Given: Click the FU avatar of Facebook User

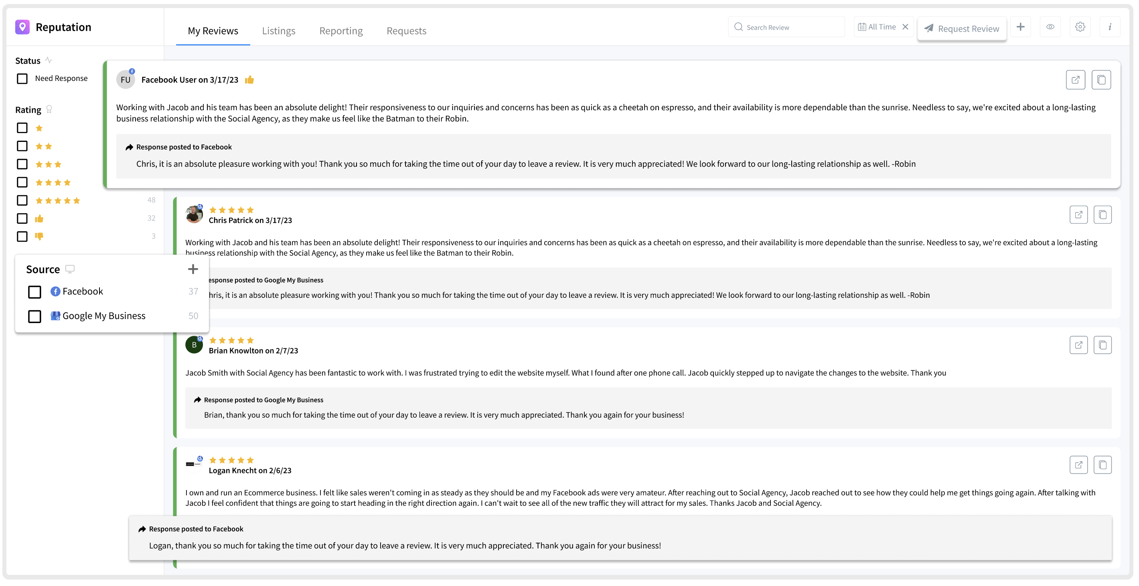Looking at the screenshot, I should 126,80.
